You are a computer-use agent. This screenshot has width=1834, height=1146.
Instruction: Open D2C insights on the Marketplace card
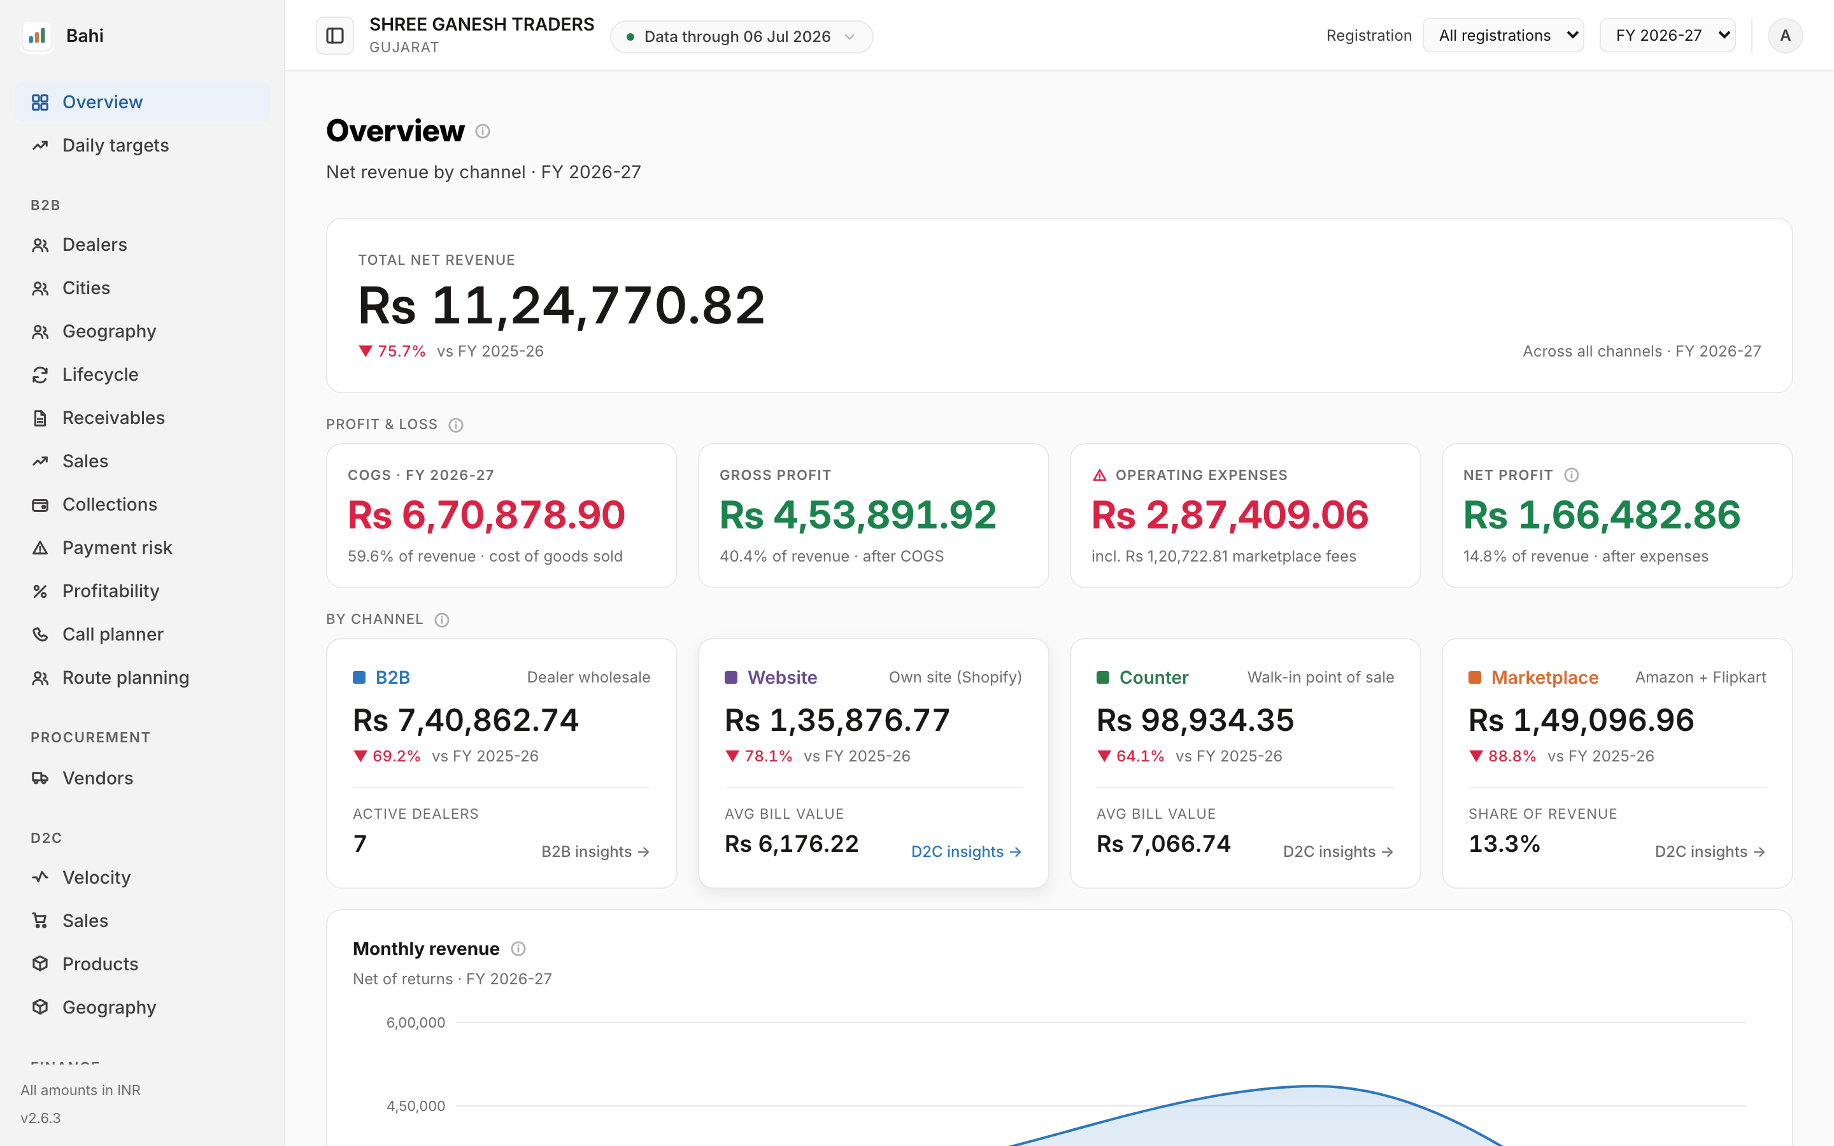tap(1710, 852)
